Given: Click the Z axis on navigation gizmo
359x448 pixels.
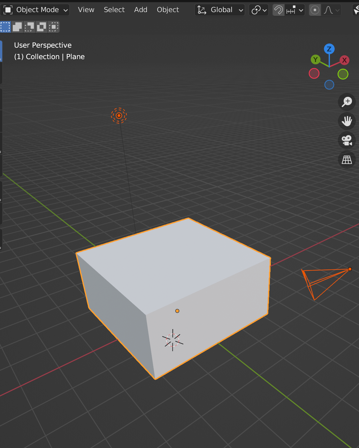Looking at the screenshot, I should (329, 49).
